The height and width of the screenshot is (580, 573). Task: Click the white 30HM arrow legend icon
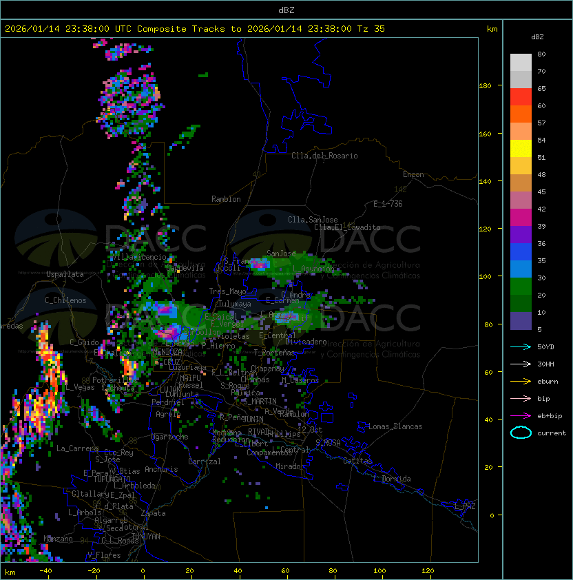[x=521, y=364]
